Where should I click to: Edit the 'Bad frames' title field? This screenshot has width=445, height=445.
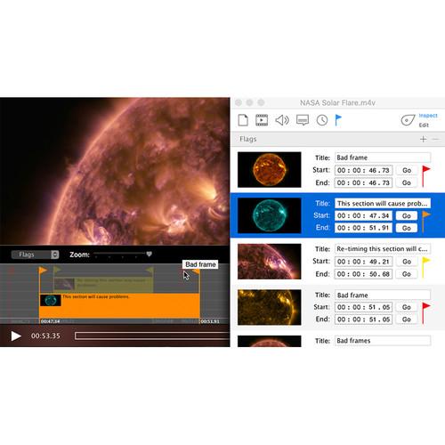[x=383, y=341]
